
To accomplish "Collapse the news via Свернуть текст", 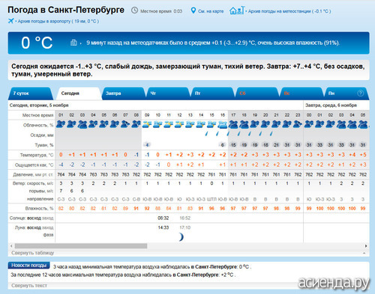I will [x=29, y=285].
